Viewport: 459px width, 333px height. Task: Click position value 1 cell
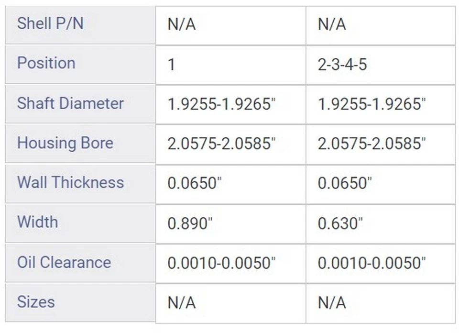point(230,65)
